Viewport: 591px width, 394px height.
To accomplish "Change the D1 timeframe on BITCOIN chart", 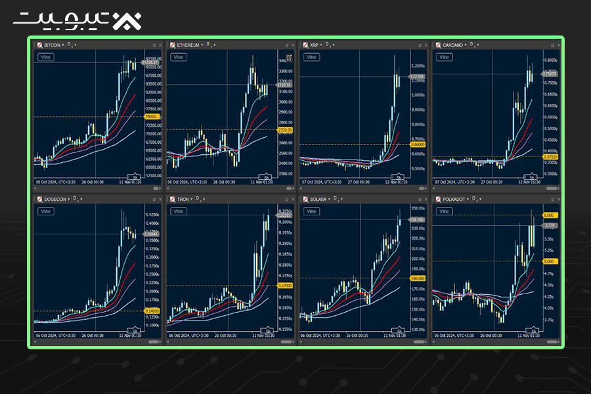I will pyautogui.click(x=72, y=45).
